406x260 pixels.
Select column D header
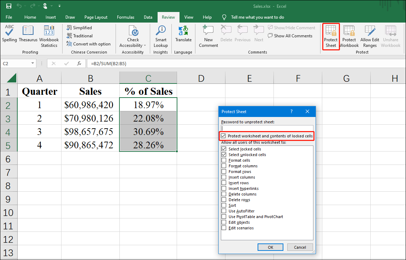(201, 78)
